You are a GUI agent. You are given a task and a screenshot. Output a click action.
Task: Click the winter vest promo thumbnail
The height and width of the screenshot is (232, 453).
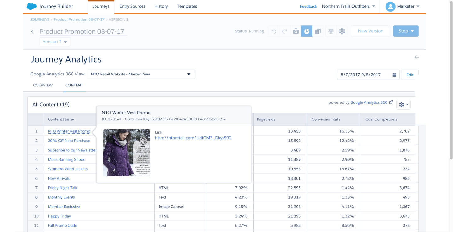pyautogui.click(x=127, y=152)
